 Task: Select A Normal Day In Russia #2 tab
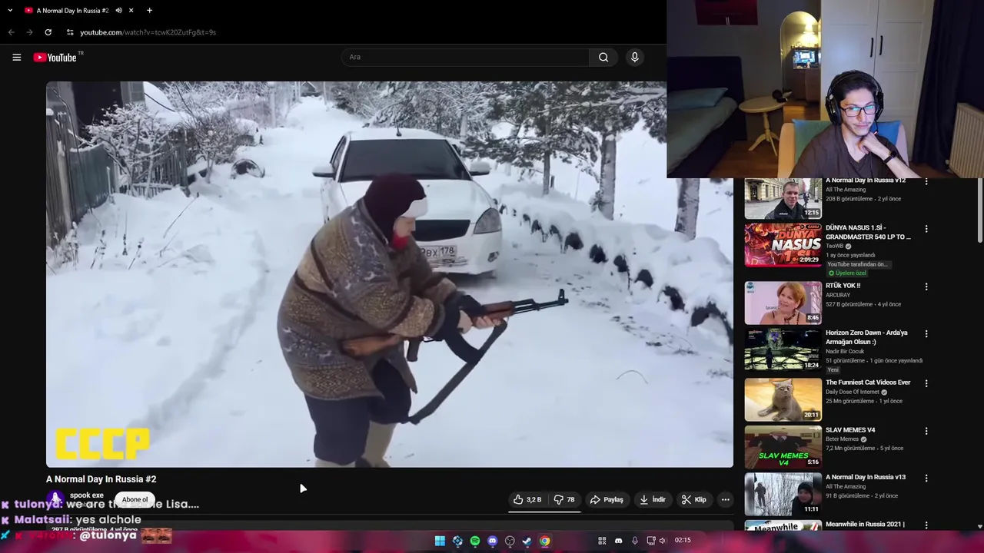71,11
